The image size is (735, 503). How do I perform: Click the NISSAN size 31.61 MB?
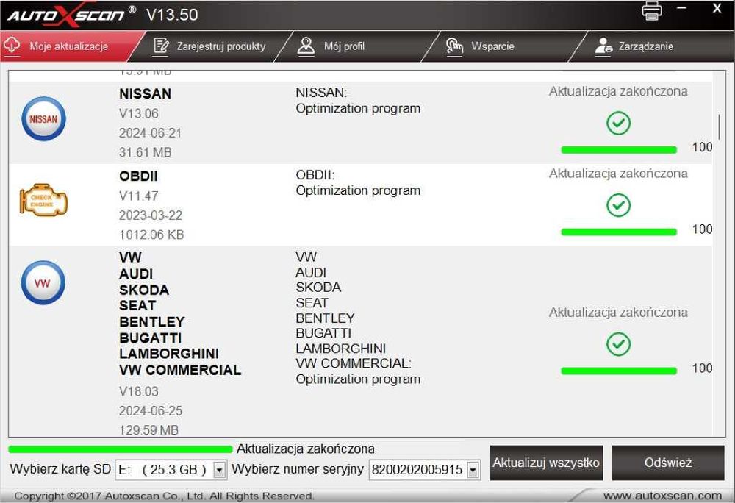click(x=146, y=152)
